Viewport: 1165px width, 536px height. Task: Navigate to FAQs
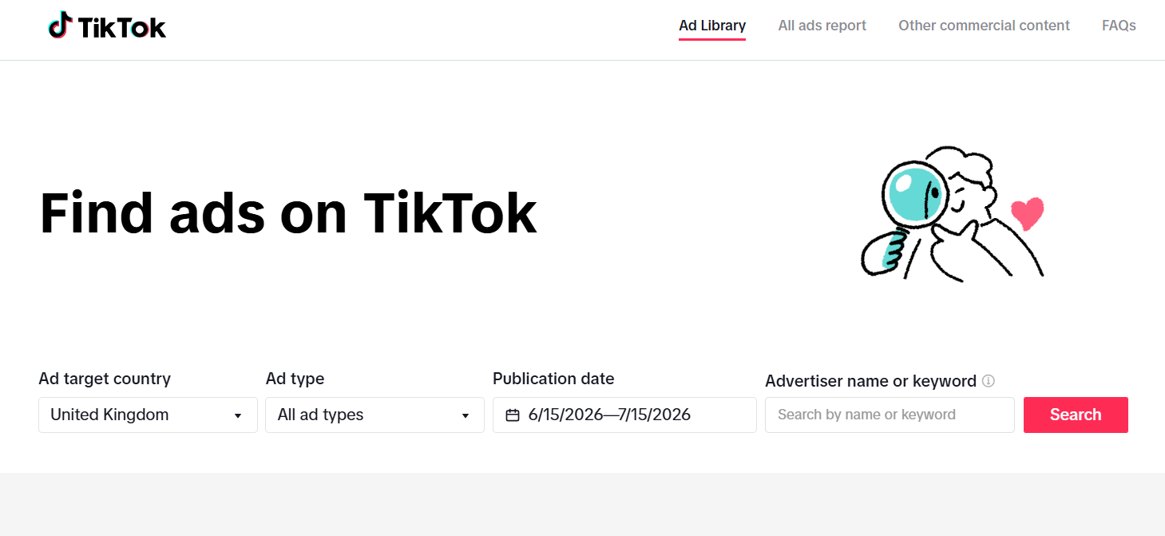tap(1119, 26)
